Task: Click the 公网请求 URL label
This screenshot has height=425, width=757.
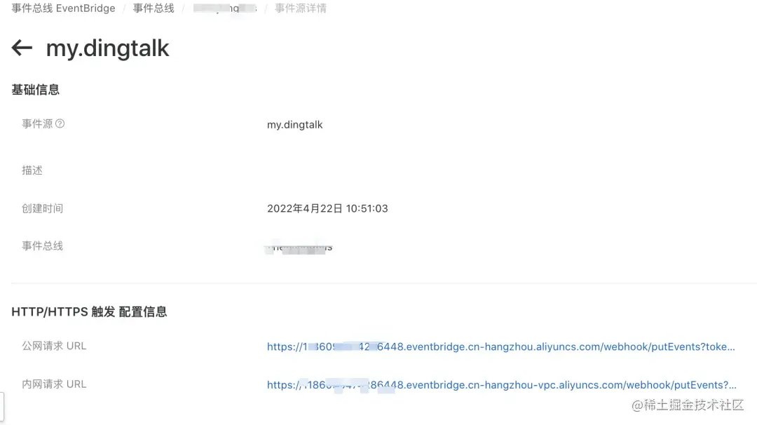Action: click(x=54, y=346)
